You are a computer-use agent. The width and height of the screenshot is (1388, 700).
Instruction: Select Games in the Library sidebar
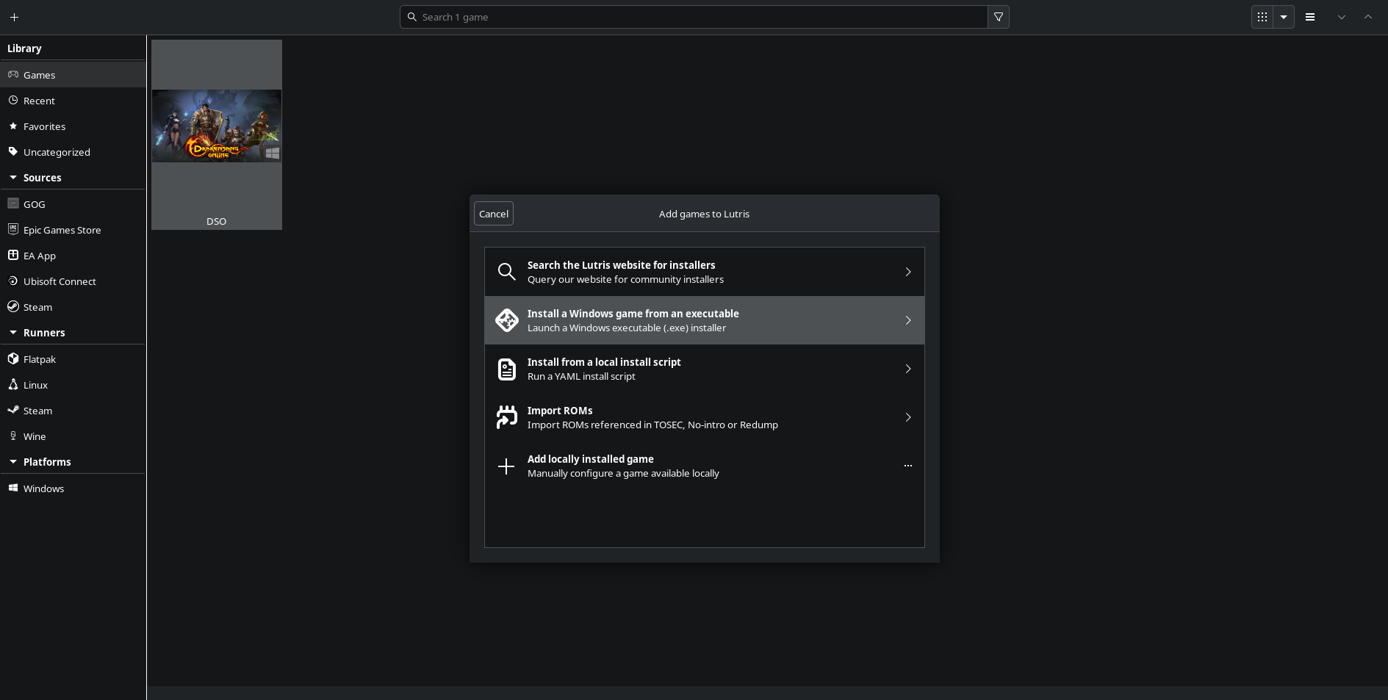point(73,75)
